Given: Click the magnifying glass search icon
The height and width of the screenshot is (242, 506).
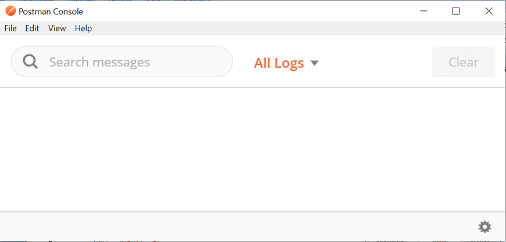Looking at the screenshot, I should 30,62.
